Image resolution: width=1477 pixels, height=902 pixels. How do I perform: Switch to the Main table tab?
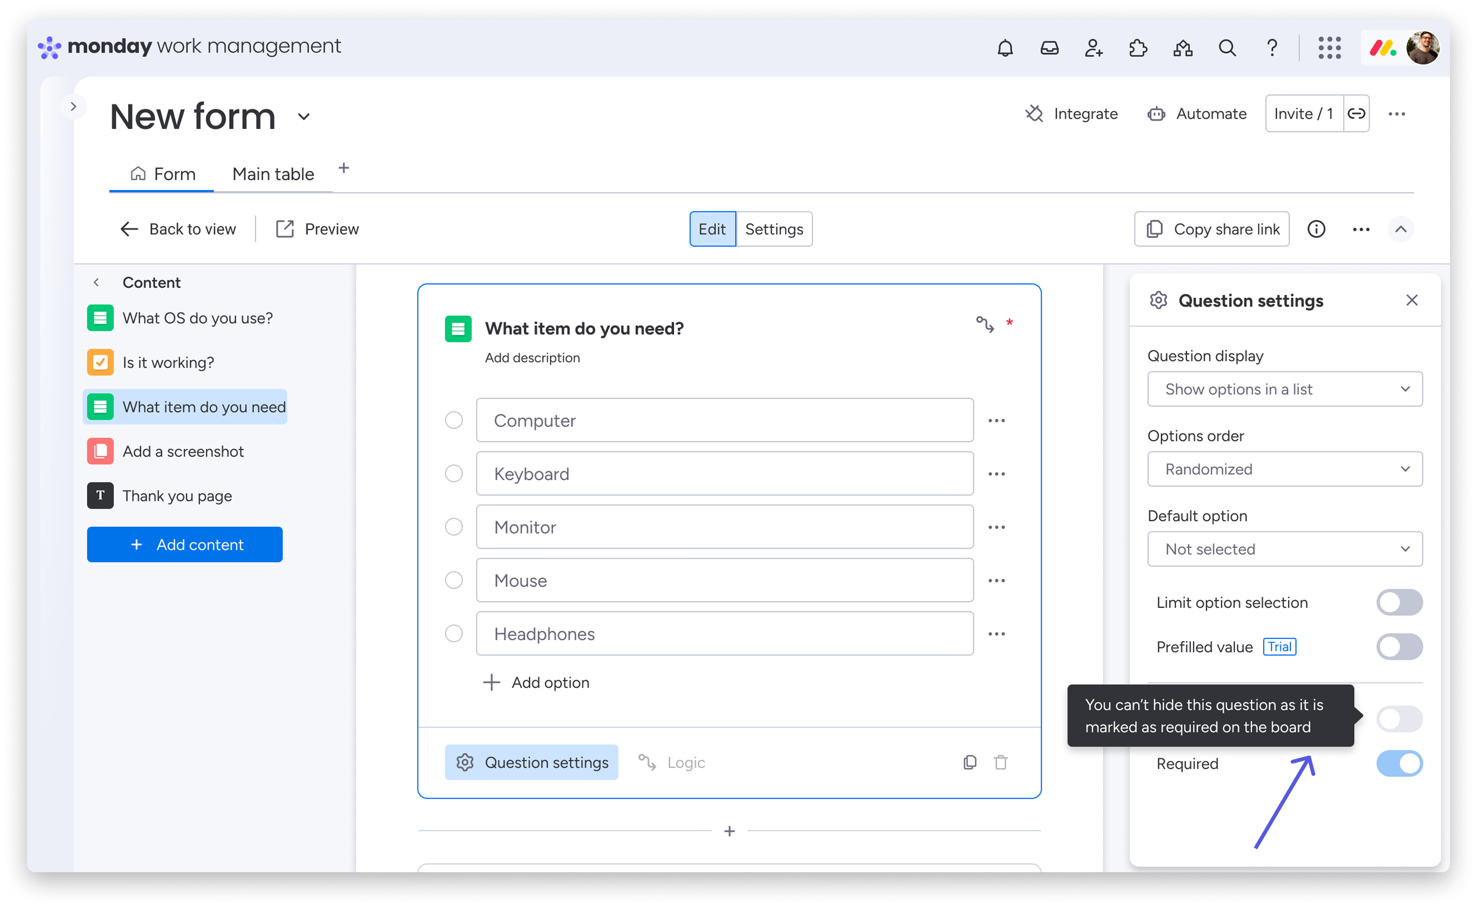coord(273,174)
